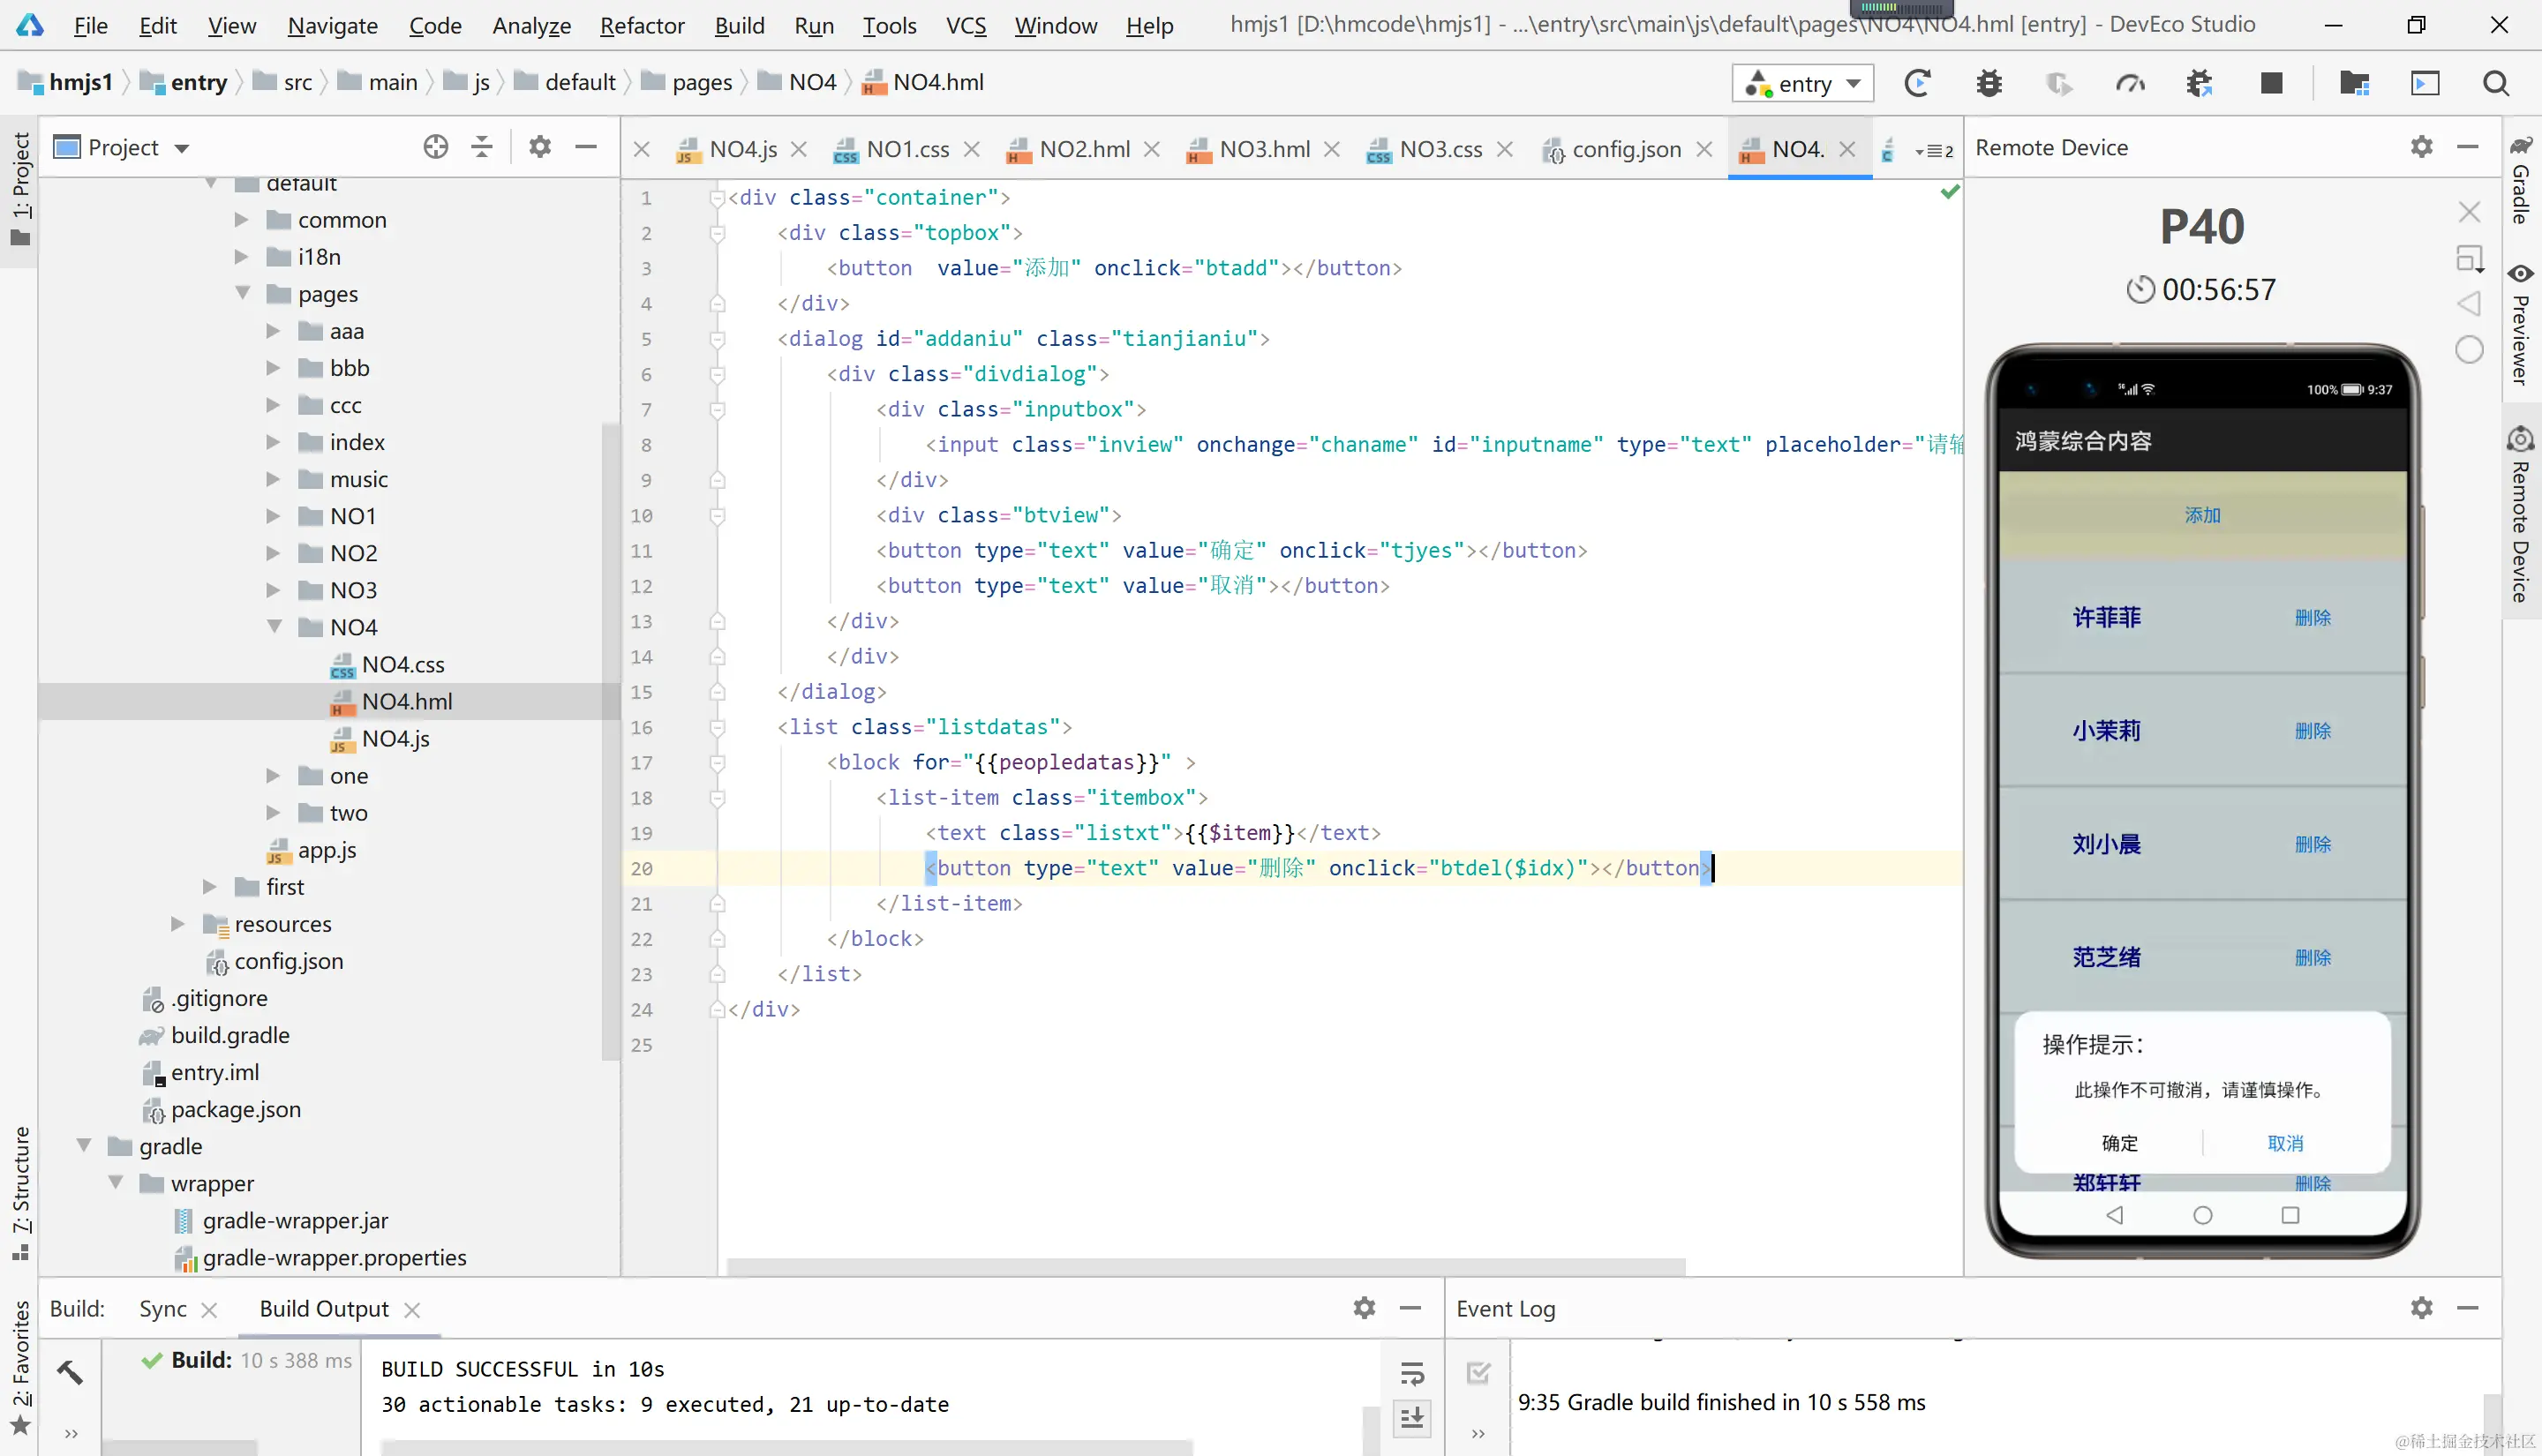Open the Refactor menu
The height and width of the screenshot is (1456, 2542).
tap(641, 26)
